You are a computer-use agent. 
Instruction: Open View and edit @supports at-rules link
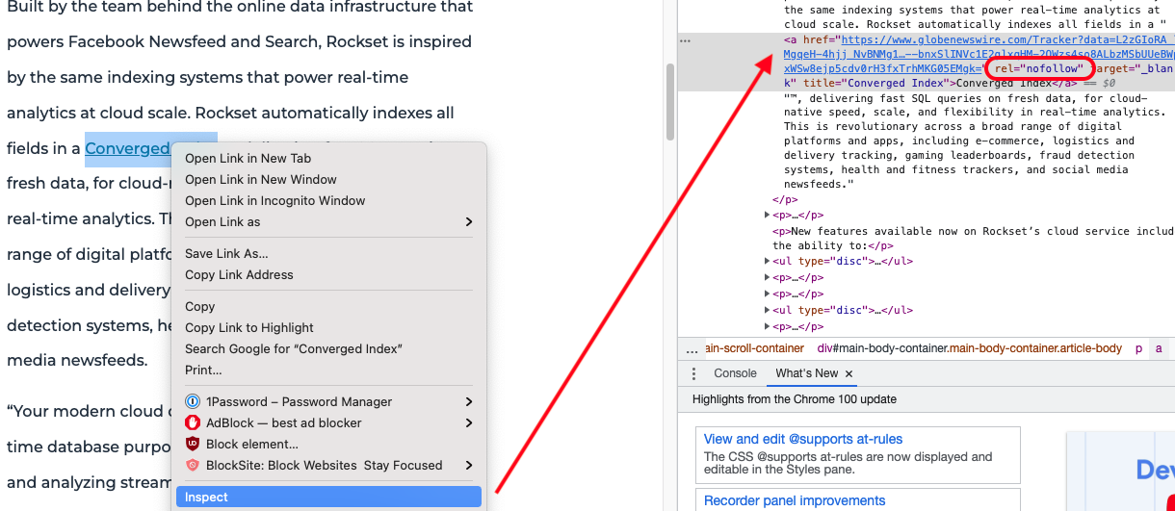tap(803, 439)
